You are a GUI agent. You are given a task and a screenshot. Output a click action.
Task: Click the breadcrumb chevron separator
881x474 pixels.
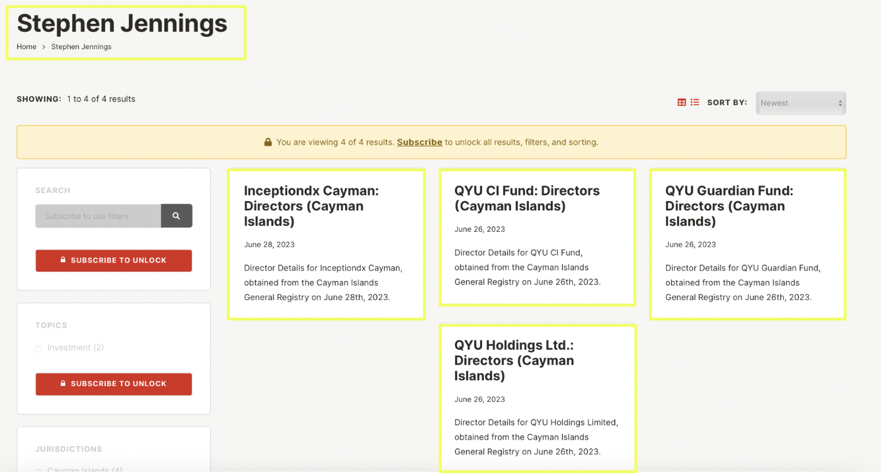pos(44,47)
